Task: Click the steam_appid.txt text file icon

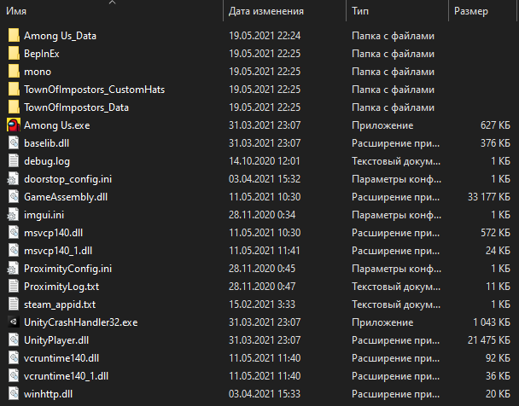Action: [13, 304]
